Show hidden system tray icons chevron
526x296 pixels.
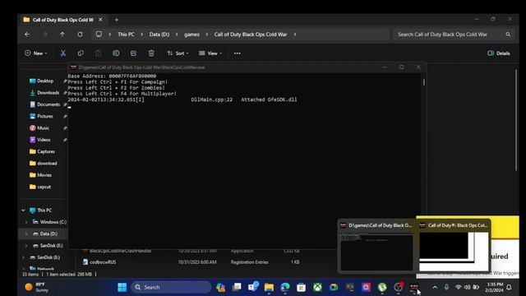click(435, 287)
